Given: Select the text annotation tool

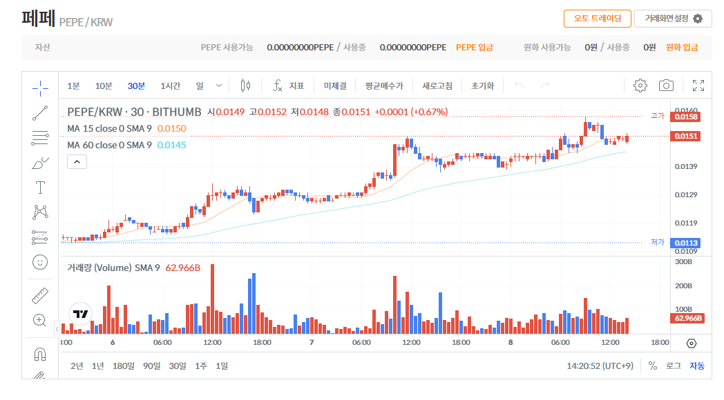Looking at the screenshot, I should point(40,188).
